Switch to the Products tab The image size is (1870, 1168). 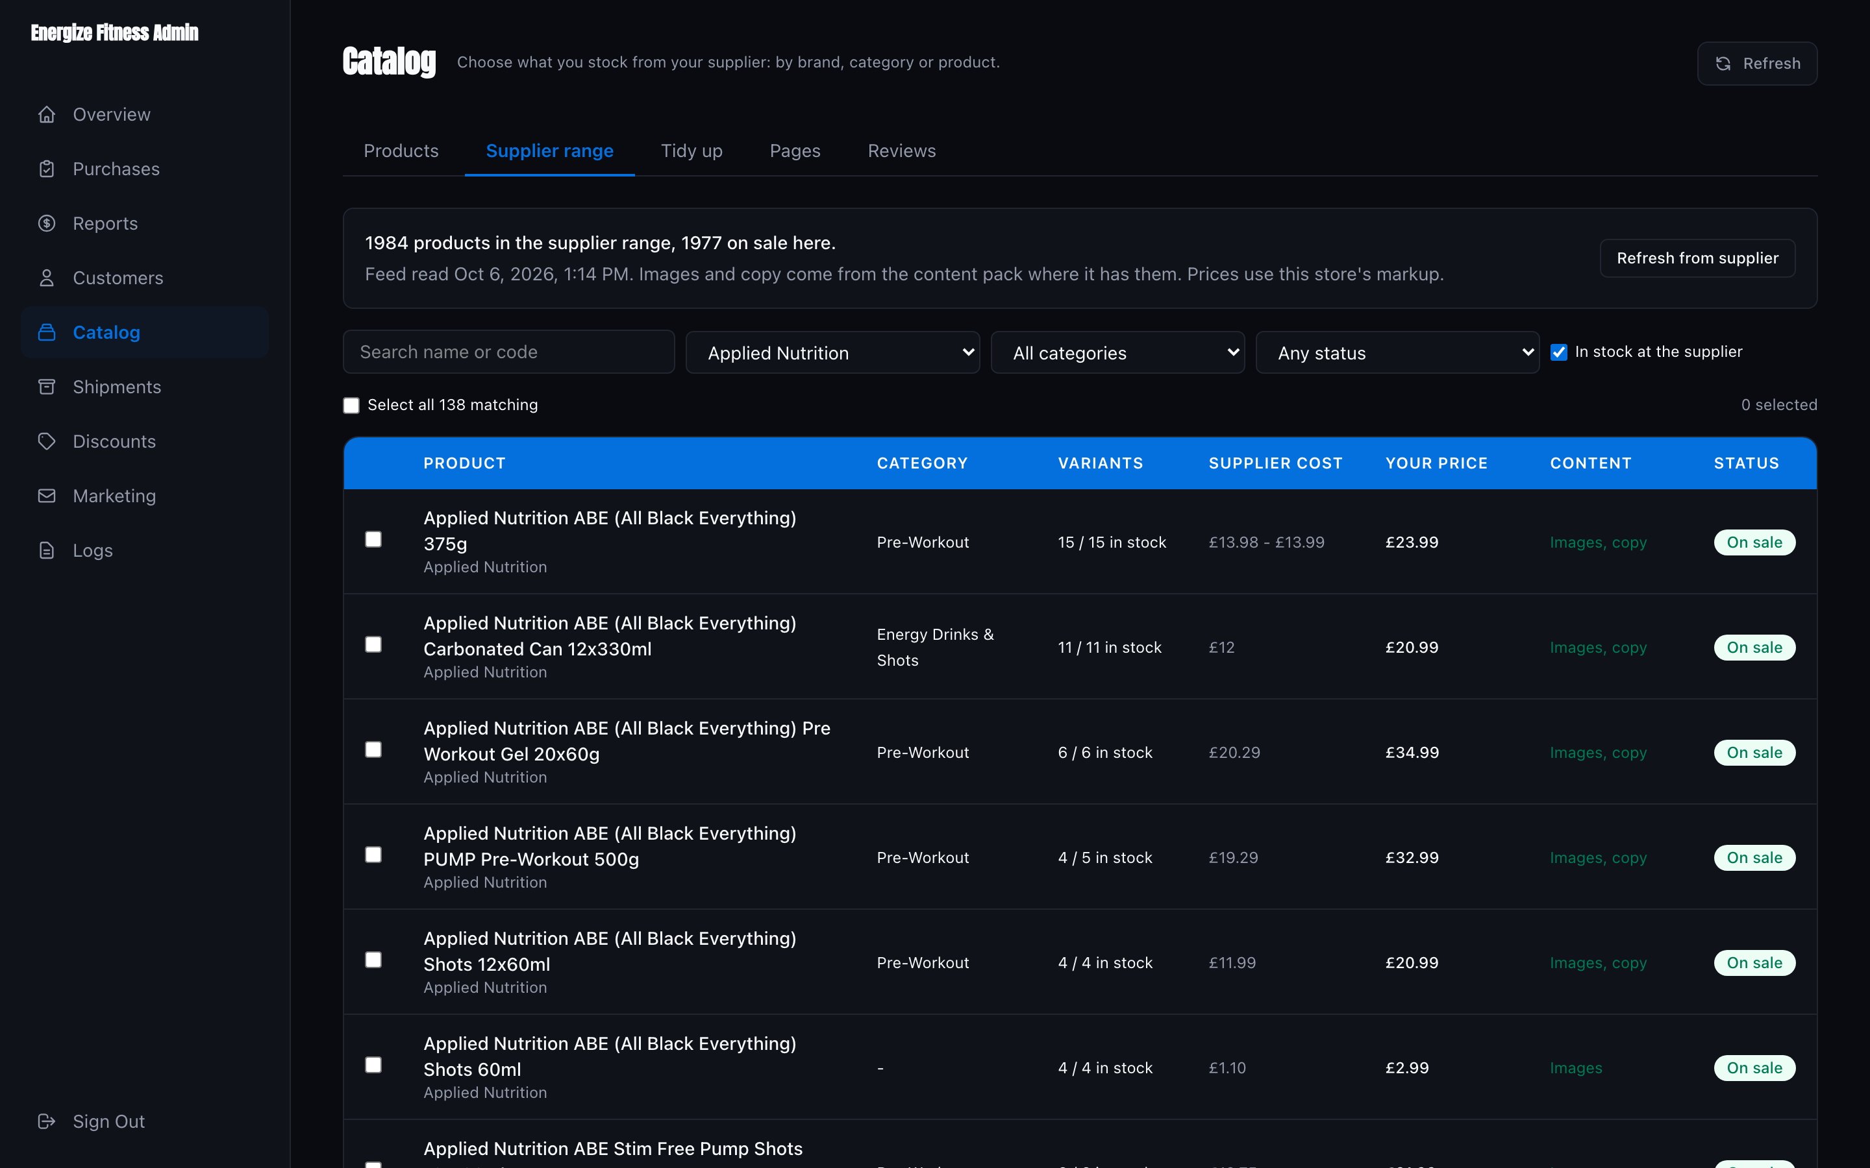[x=401, y=151]
